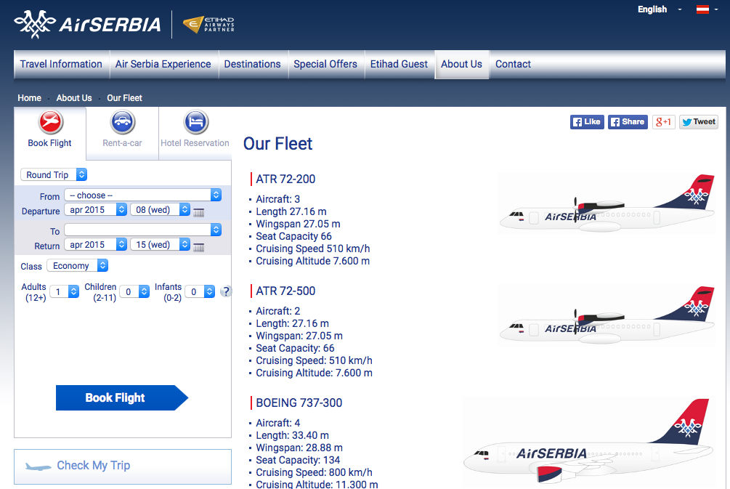Click the passenger help question mark
This screenshot has width=730, height=489.
226,291
